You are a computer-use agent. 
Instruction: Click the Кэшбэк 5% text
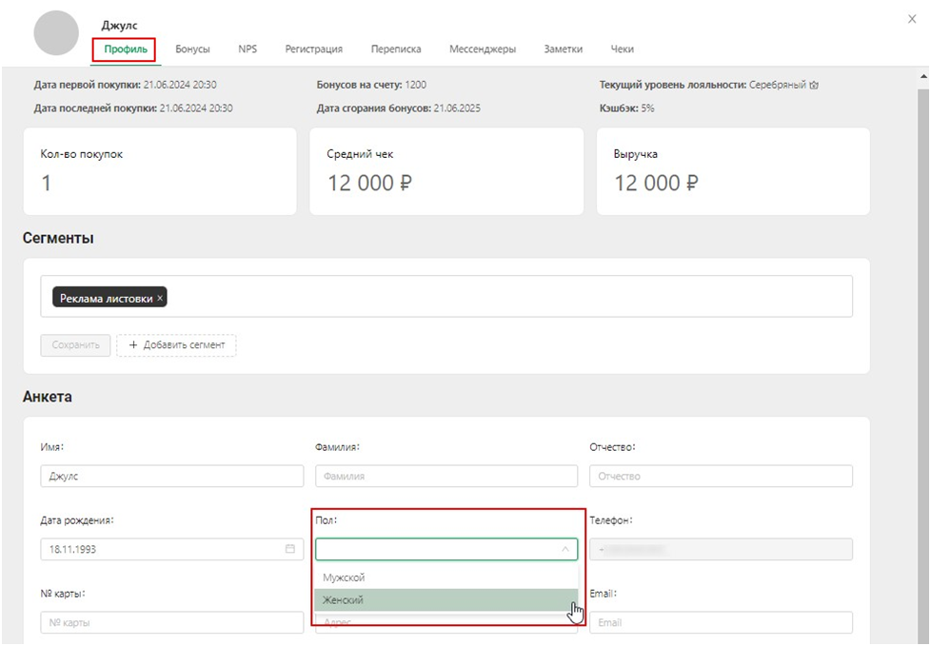click(x=627, y=108)
